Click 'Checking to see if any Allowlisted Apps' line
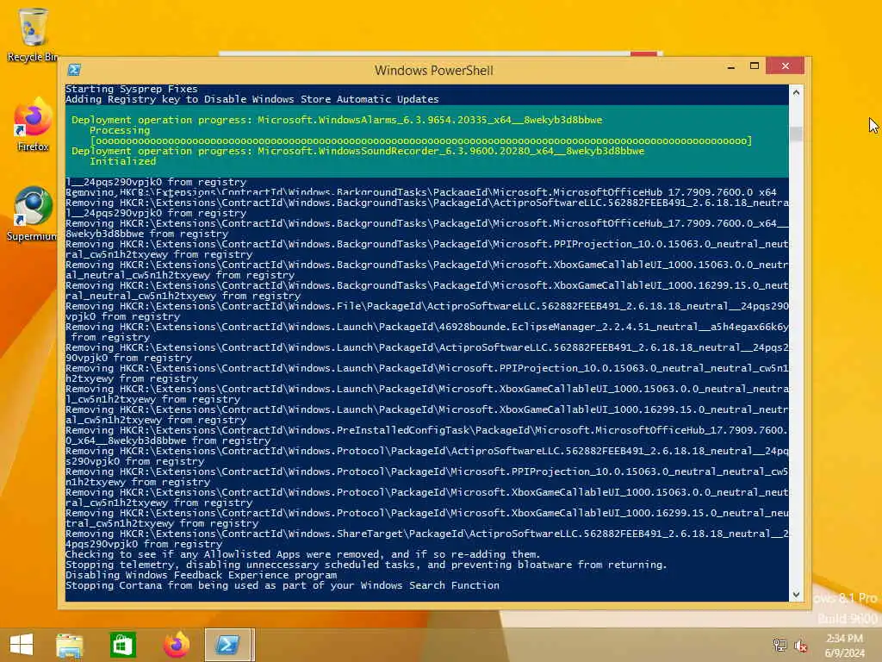882x662 pixels. (302, 554)
